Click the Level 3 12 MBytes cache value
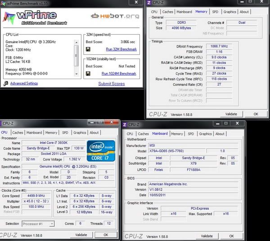This screenshot has width=270, height=241. coord(84,212)
